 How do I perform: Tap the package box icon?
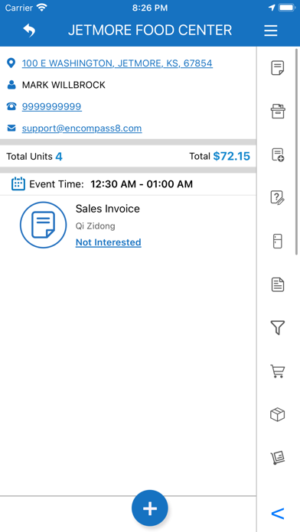[x=278, y=414]
